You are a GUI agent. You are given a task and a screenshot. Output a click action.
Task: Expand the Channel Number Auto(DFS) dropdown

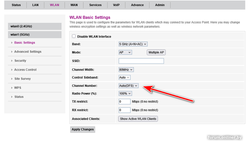[129, 85]
